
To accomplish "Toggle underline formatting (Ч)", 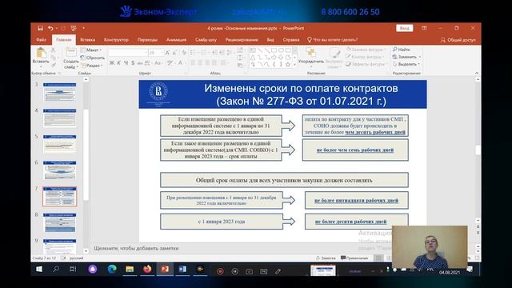I will tap(126, 62).
